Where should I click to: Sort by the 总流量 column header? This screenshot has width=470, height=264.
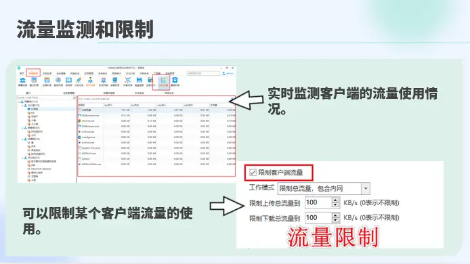[x=222, y=105]
